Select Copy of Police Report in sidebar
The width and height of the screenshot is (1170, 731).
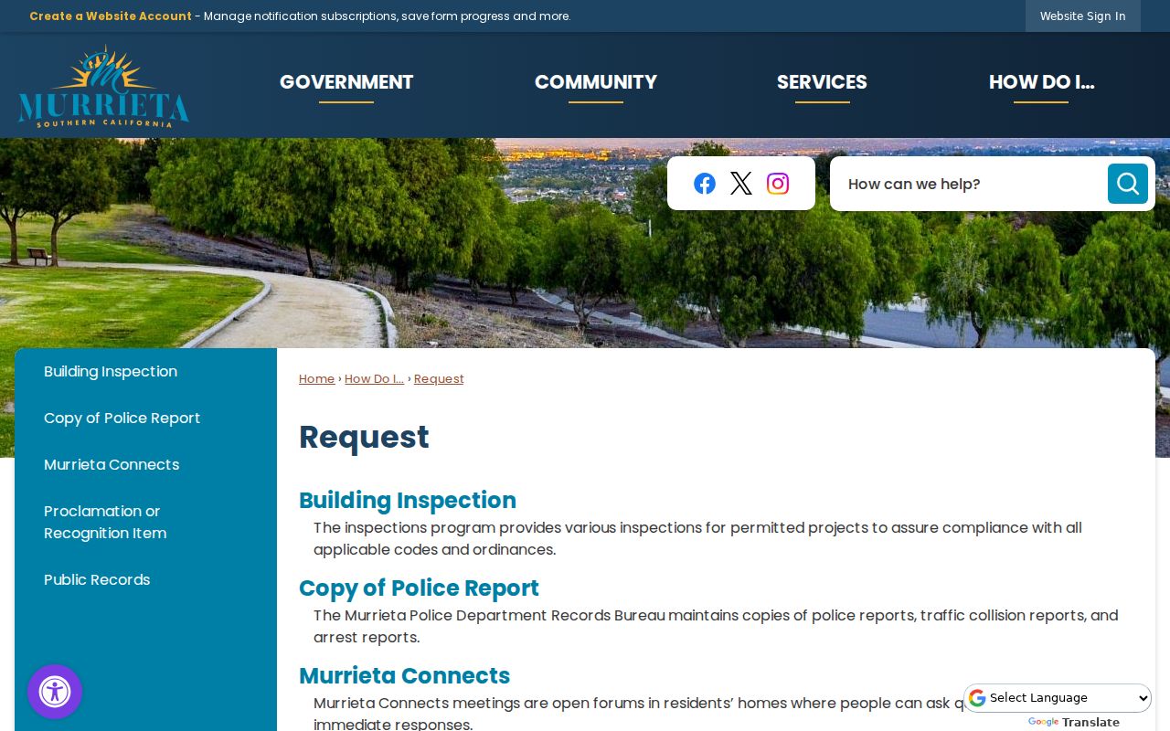pyautogui.click(x=145, y=418)
